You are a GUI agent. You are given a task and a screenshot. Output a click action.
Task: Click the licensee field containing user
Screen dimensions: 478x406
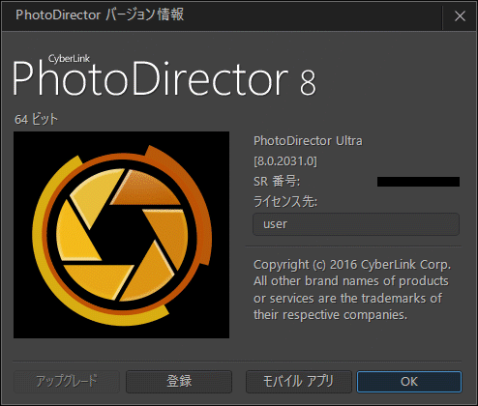coord(356,224)
